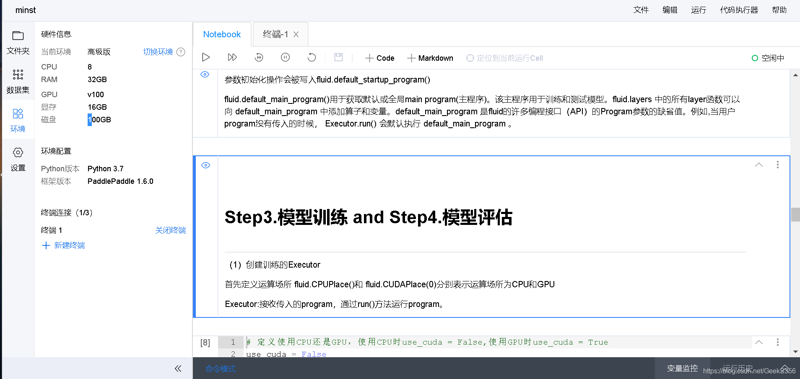Click the use_cuda = False code line
The height and width of the screenshot is (379, 800).
pyautogui.click(x=286, y=354)
